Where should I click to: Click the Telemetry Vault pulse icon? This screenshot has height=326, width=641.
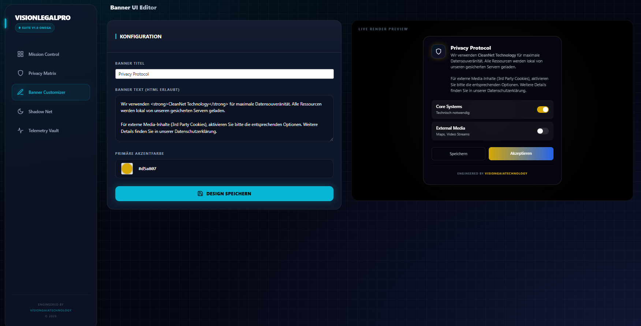pos(21,130)
